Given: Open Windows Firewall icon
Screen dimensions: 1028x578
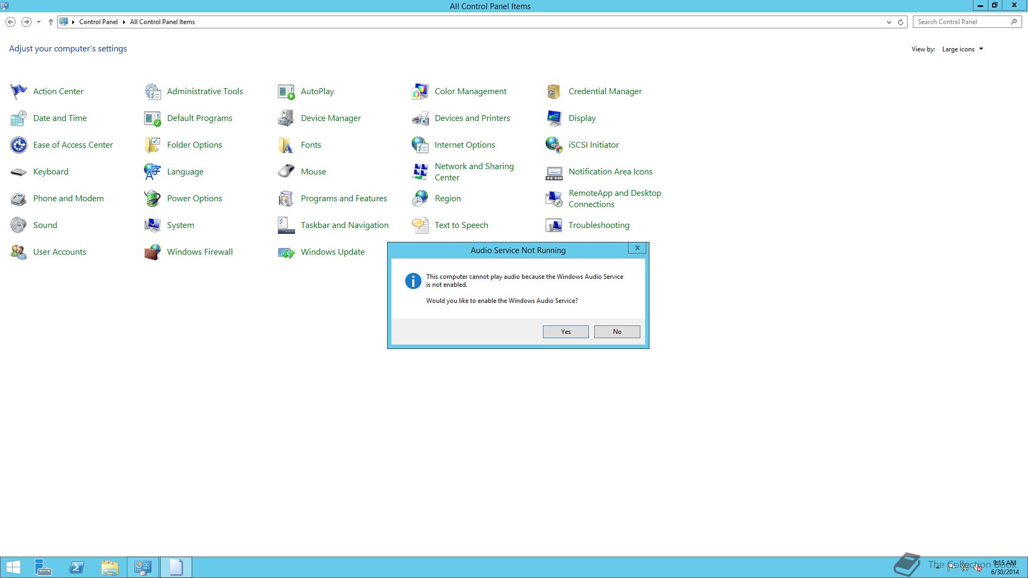Looking at the screenshot, I should 153,252.
